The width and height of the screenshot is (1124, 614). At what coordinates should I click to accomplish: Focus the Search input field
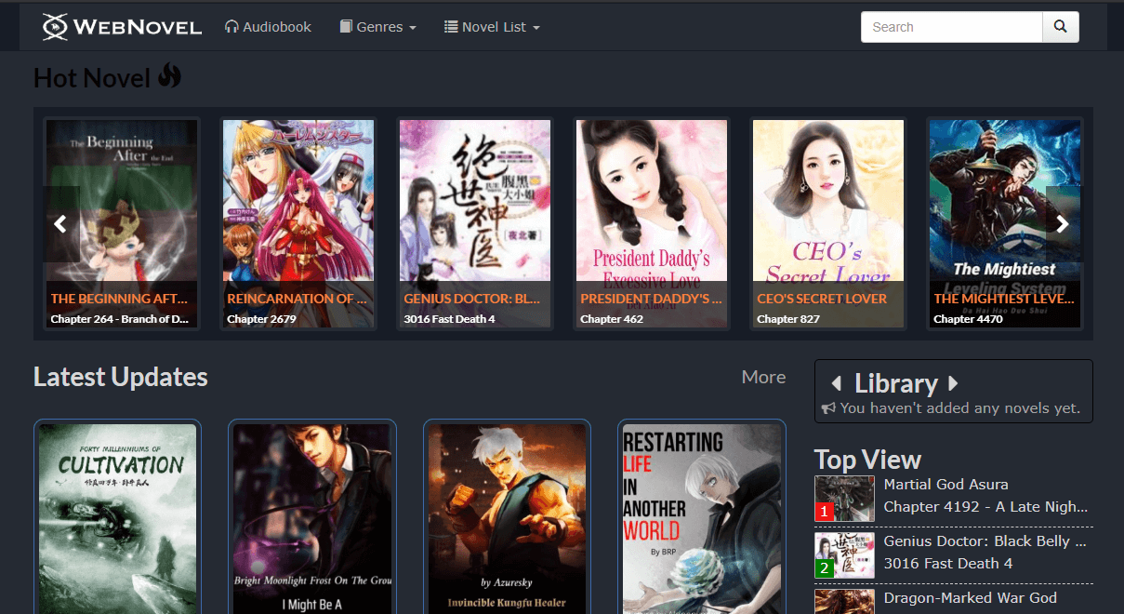(x=952, y=27)
